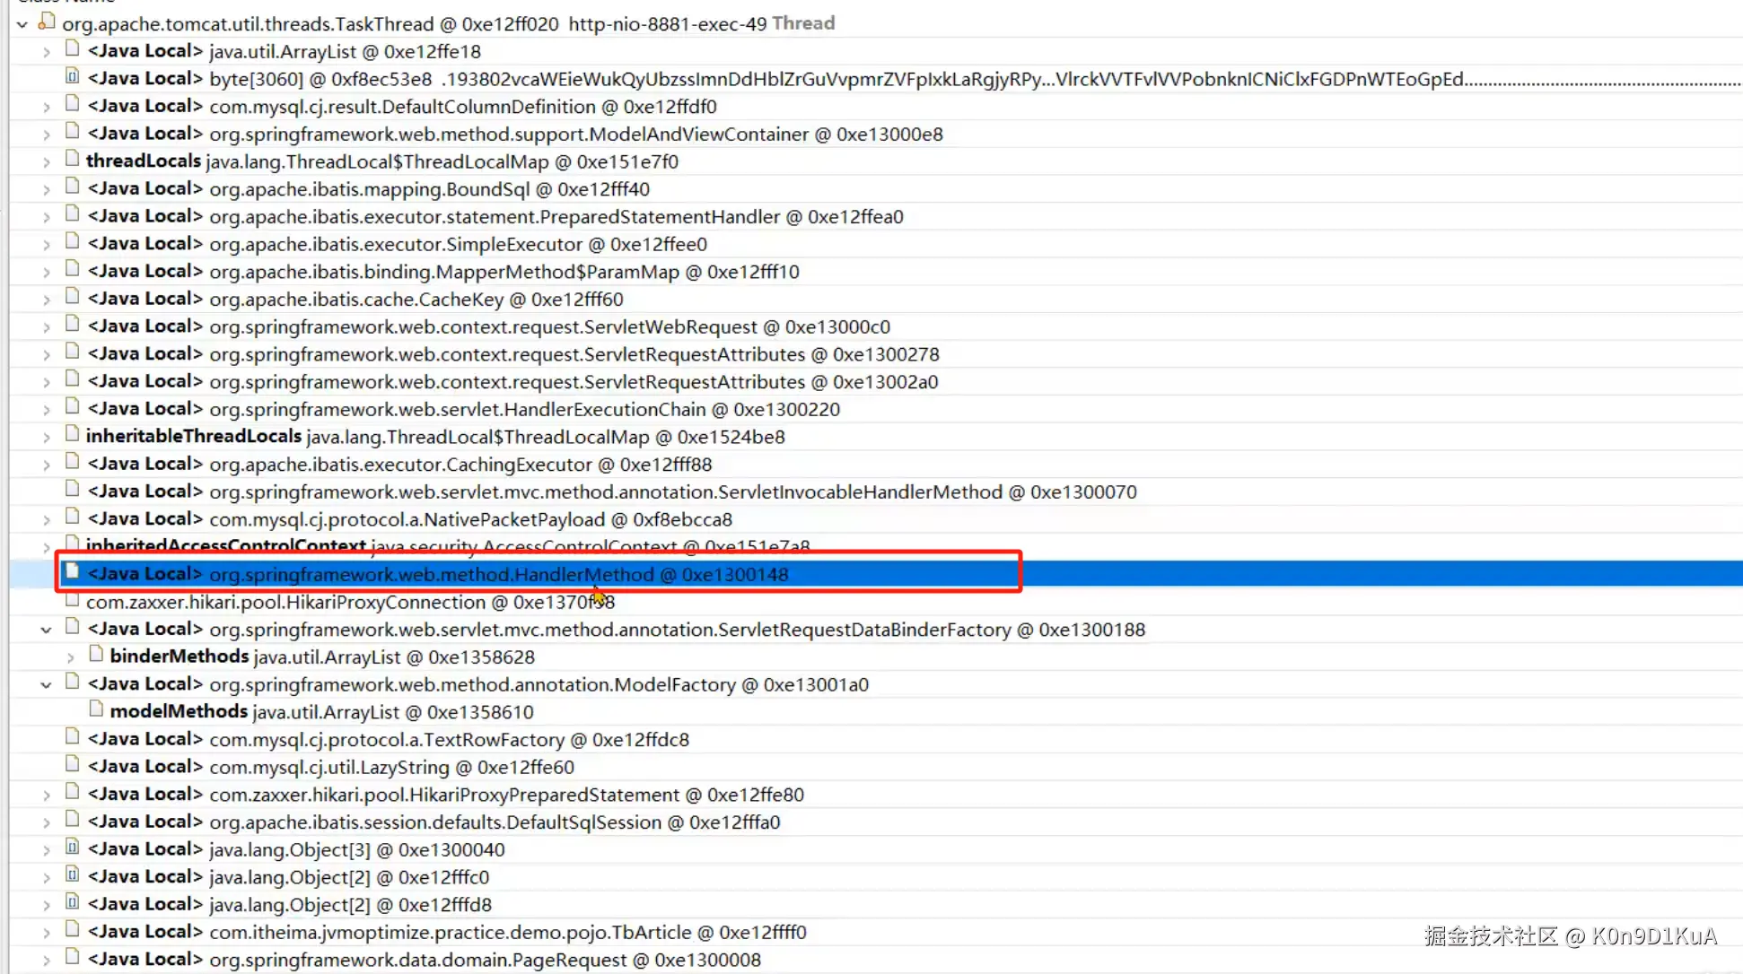Click the java.lang.Object[3] array icon
The image size is (1743, 974).
pyautogui.click(x=73, y=848)
